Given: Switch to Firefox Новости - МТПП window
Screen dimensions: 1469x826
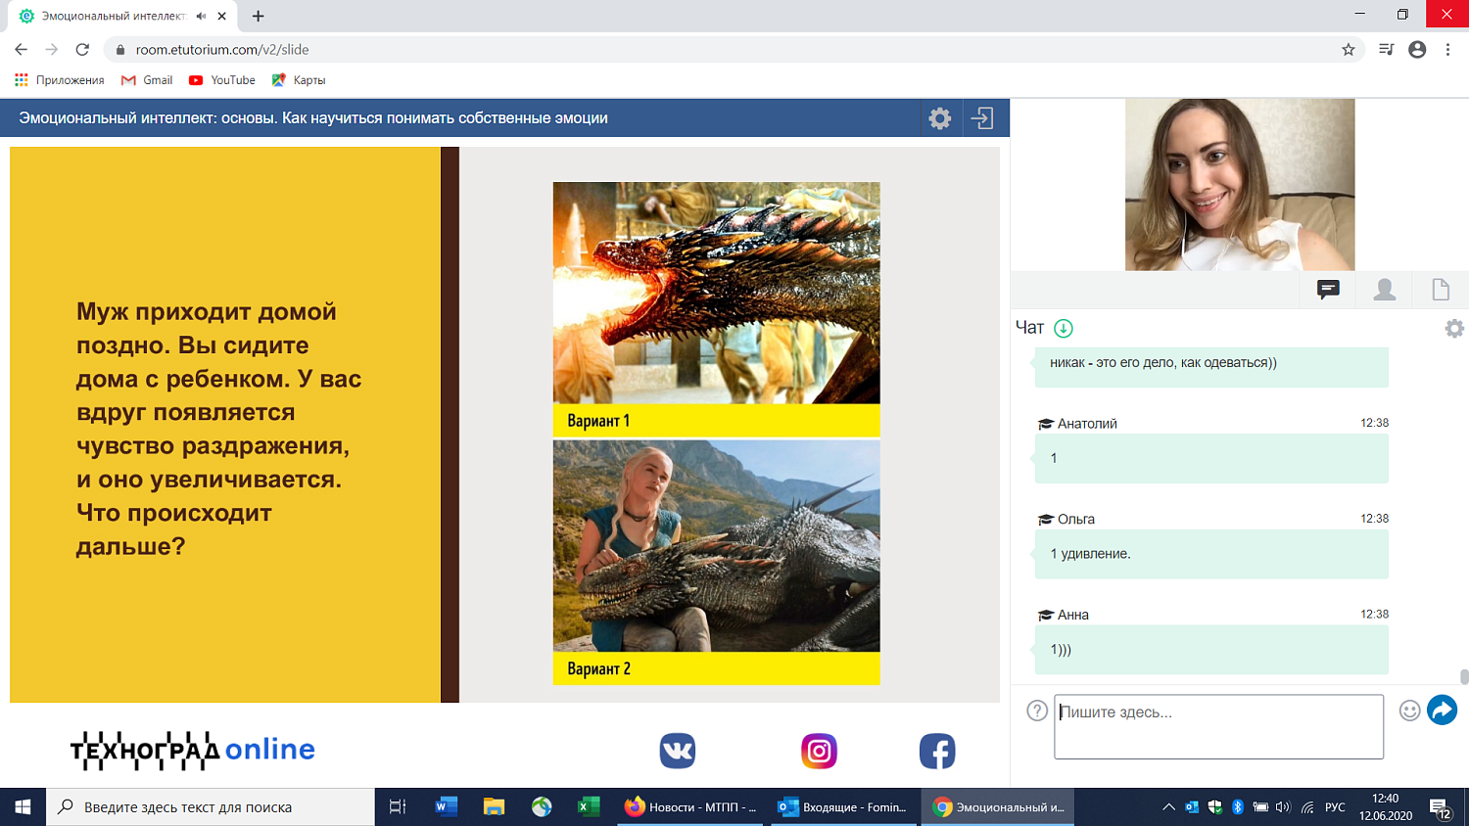Looking at the screenshot, I should pos(692,806).
